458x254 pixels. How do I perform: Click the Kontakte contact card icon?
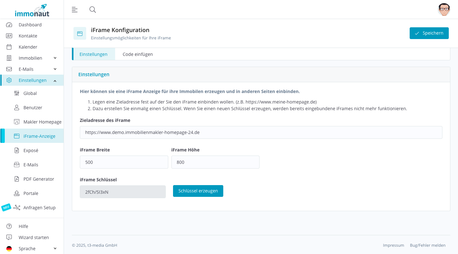click(x=9, y=36)
